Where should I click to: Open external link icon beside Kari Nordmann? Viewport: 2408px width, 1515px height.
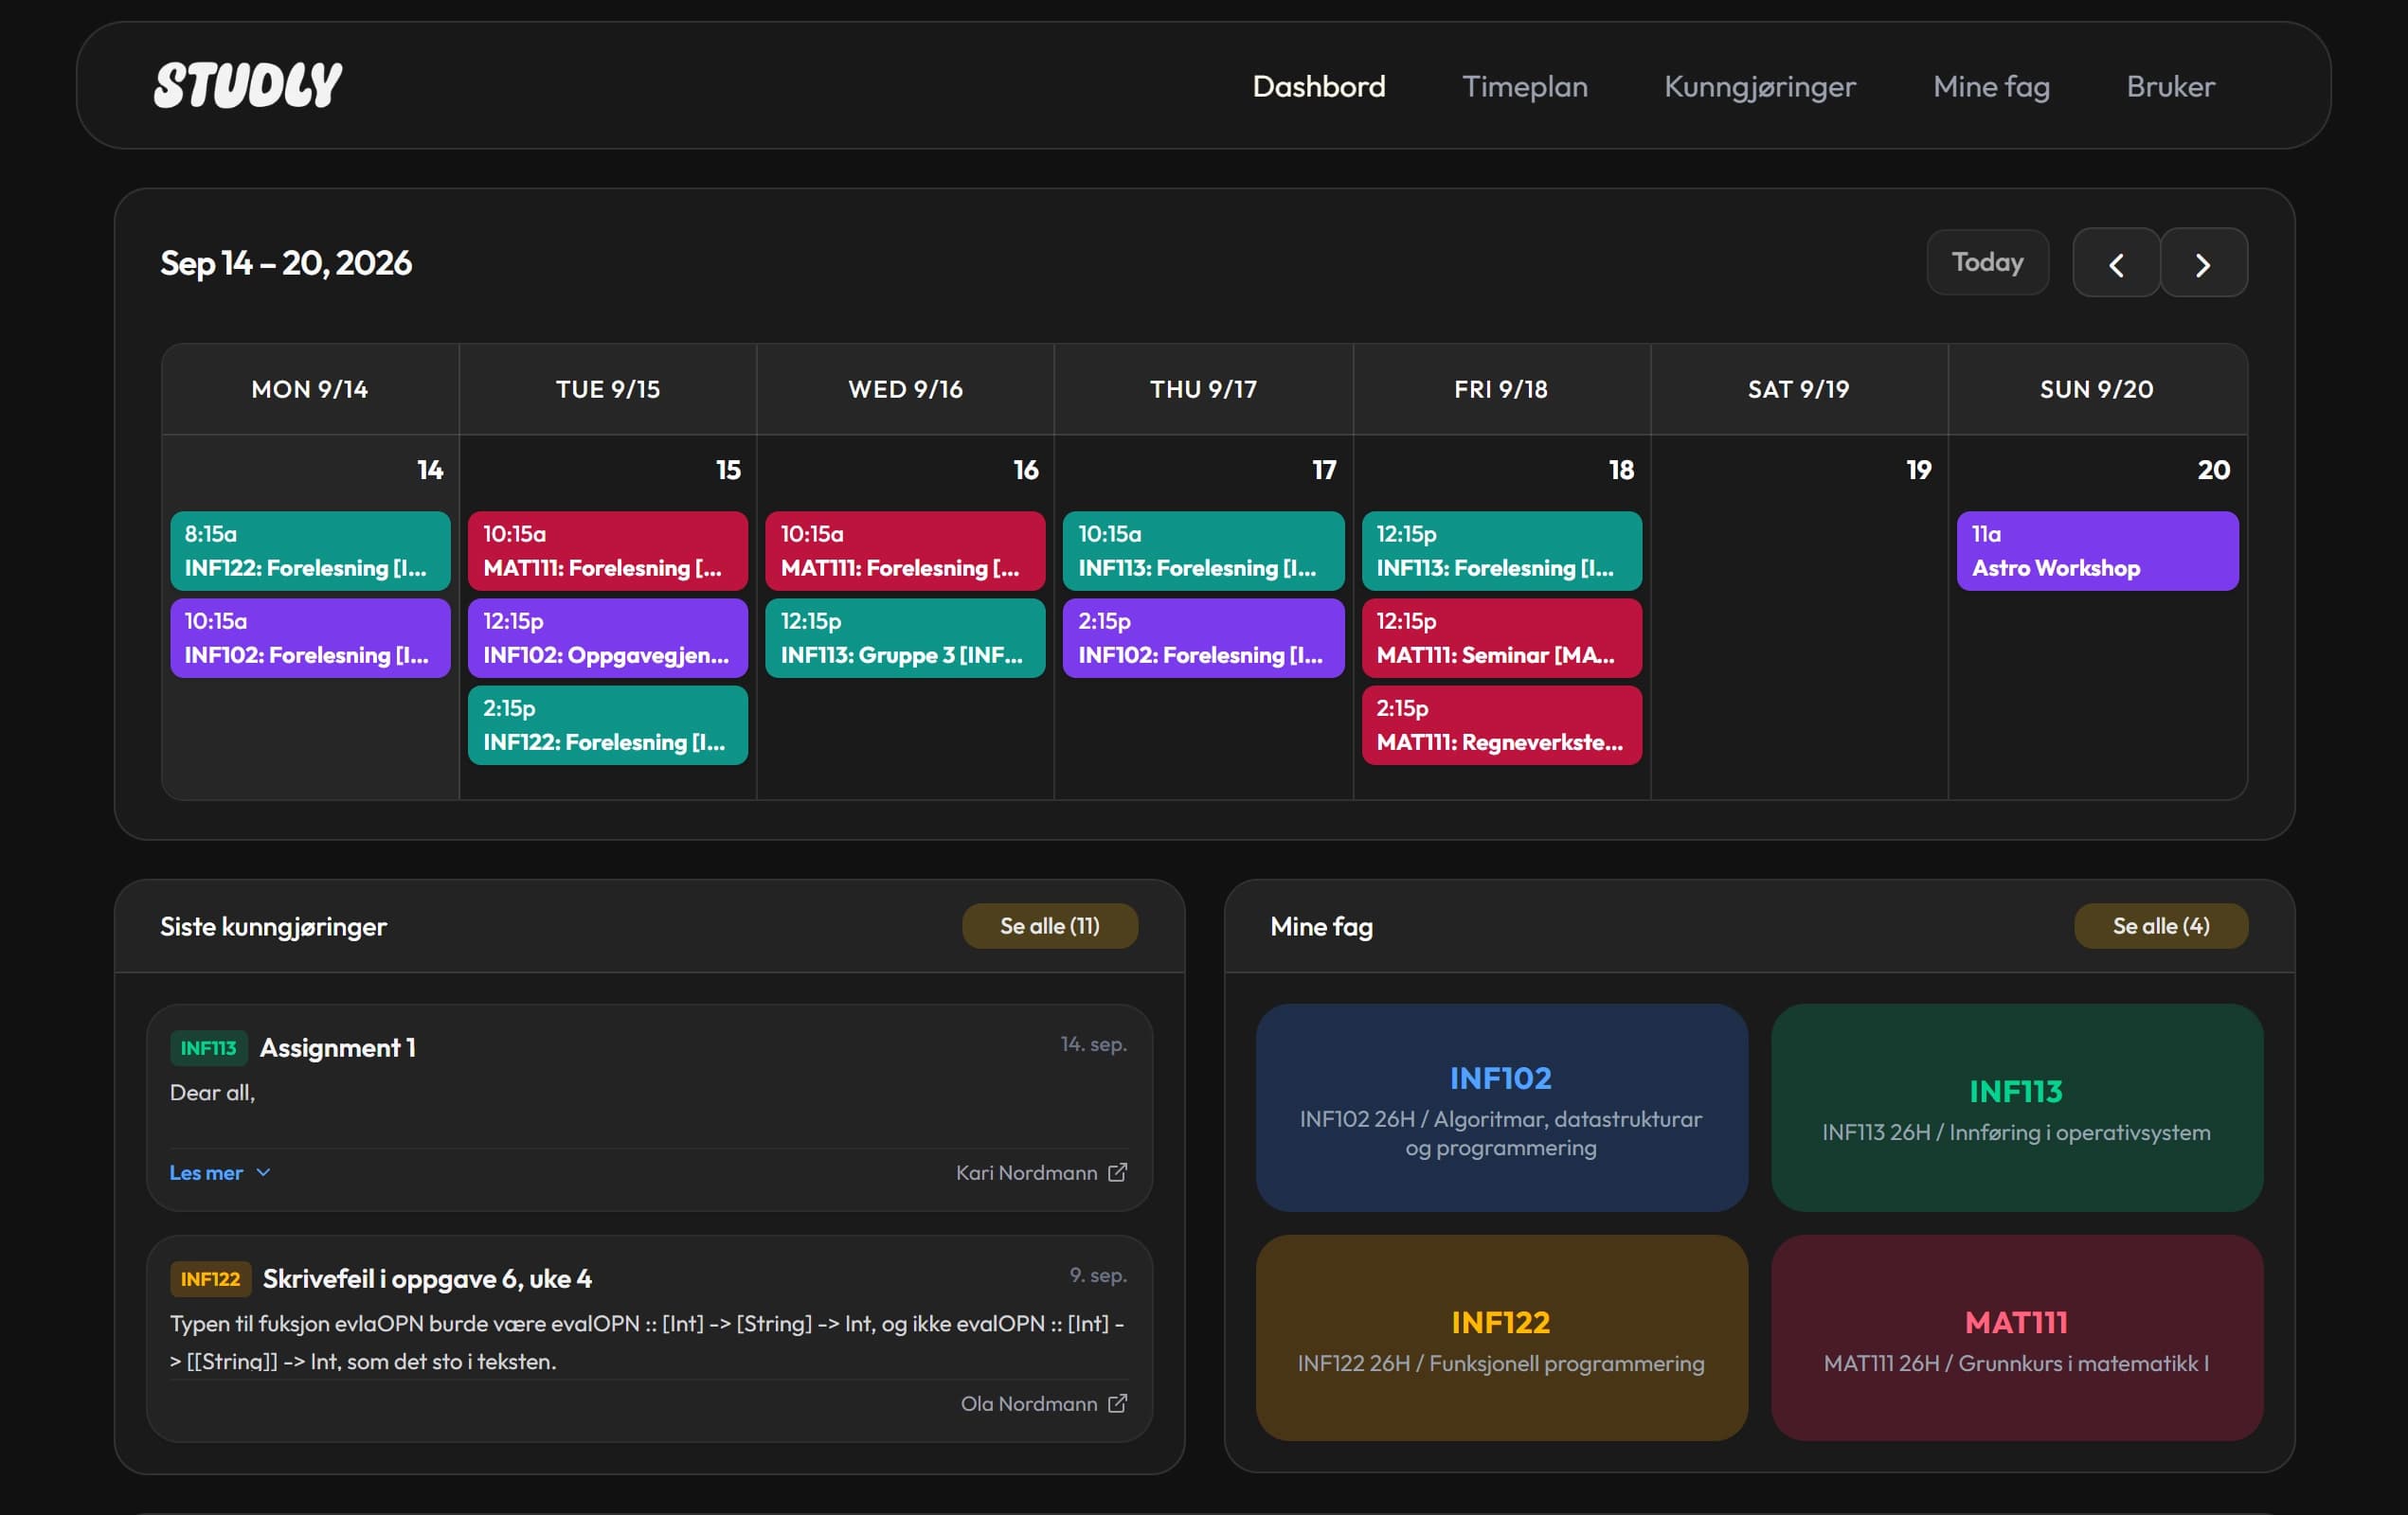(x=1117, y=1172)
